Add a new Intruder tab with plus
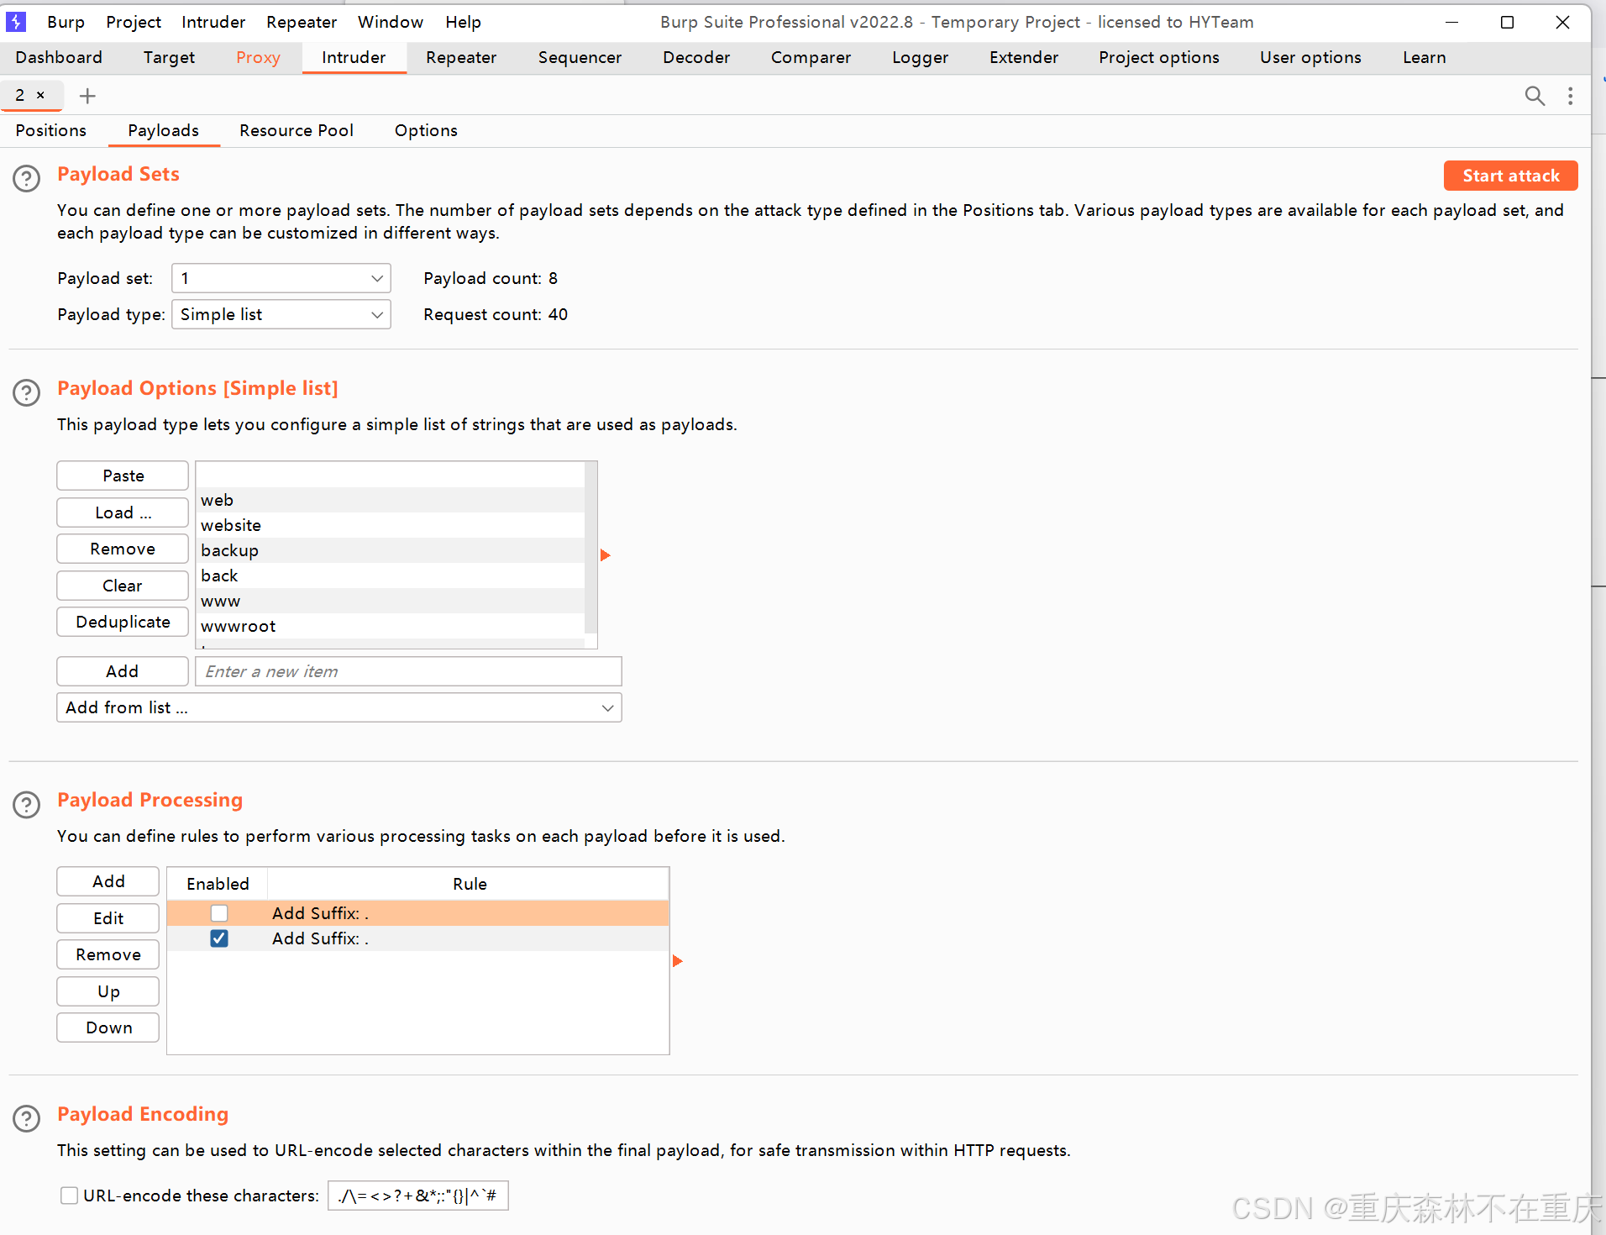 [x=87, y=96]
